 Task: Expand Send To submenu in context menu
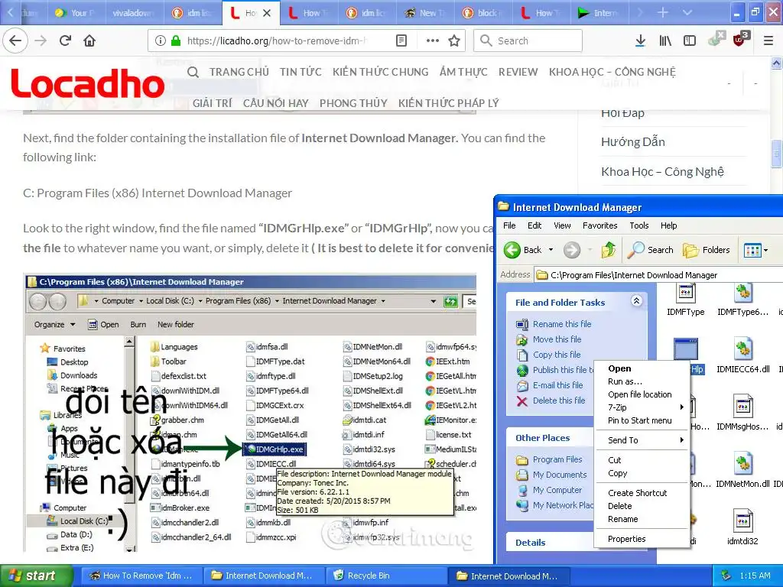(x=644, y=440)
